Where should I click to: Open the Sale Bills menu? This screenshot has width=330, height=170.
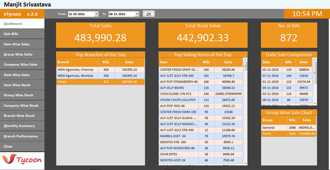pos(22,34)
